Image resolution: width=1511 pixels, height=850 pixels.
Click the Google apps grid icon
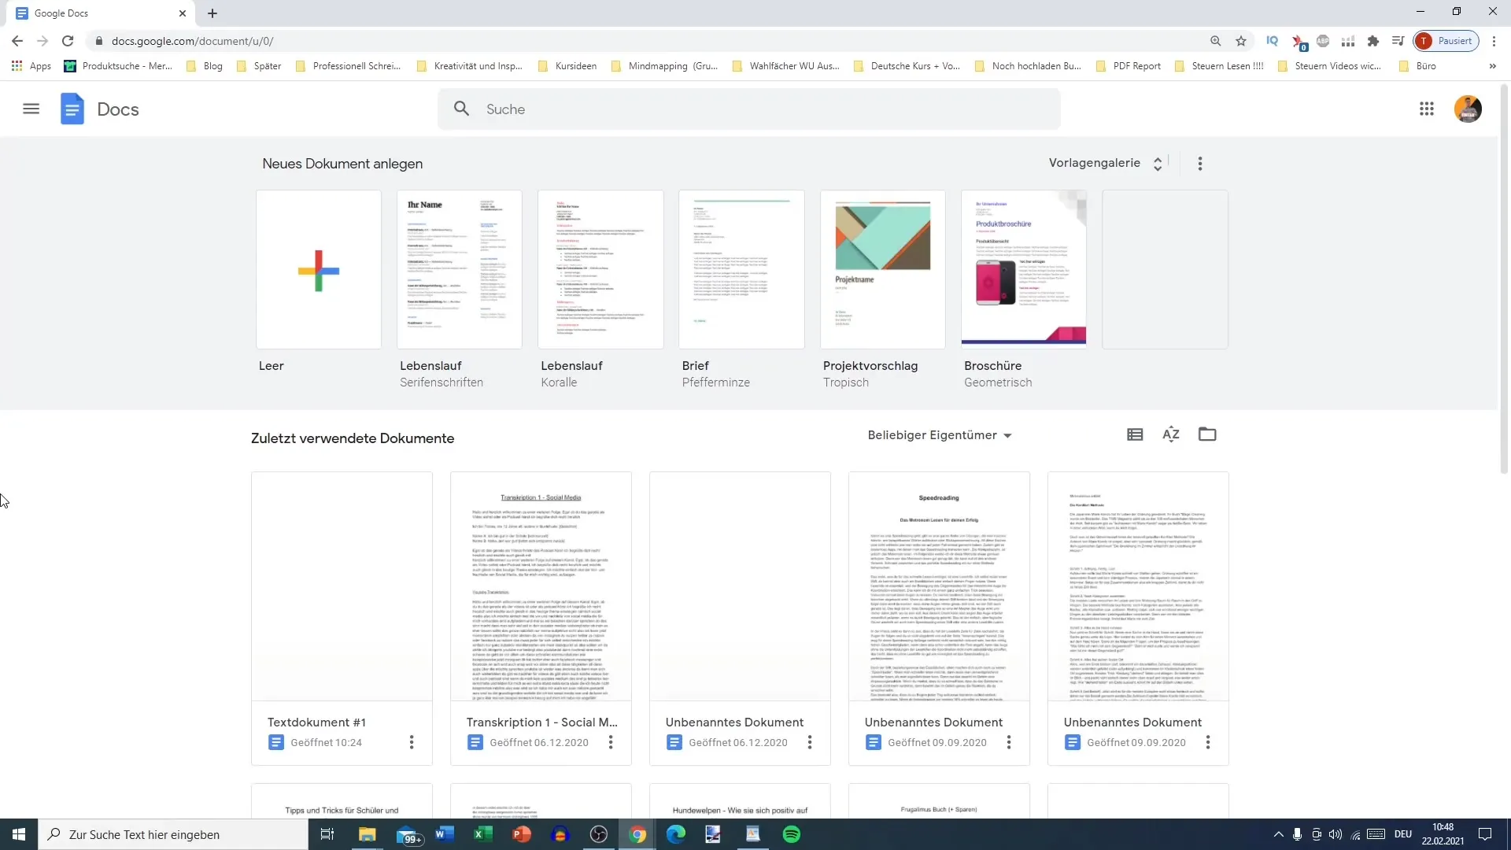coord(1426,108)
